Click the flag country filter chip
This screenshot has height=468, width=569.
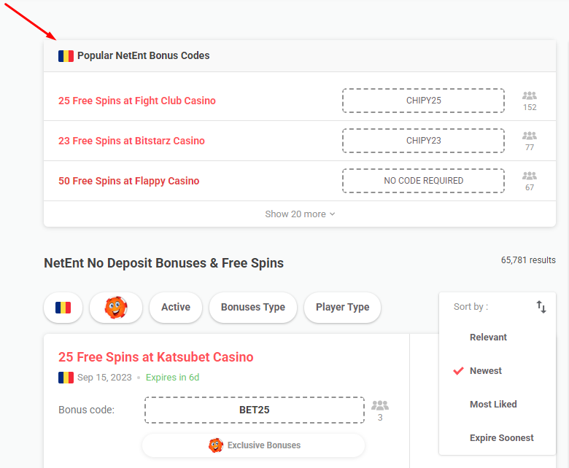click(63, 308)
